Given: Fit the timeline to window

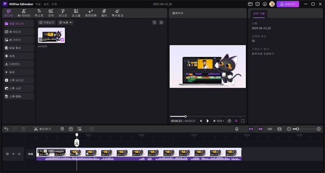Looking at the screenshot, I should click(279, 129).
